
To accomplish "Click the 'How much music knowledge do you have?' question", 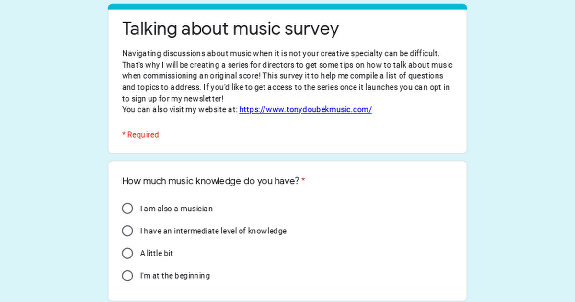I will [211, 181].
